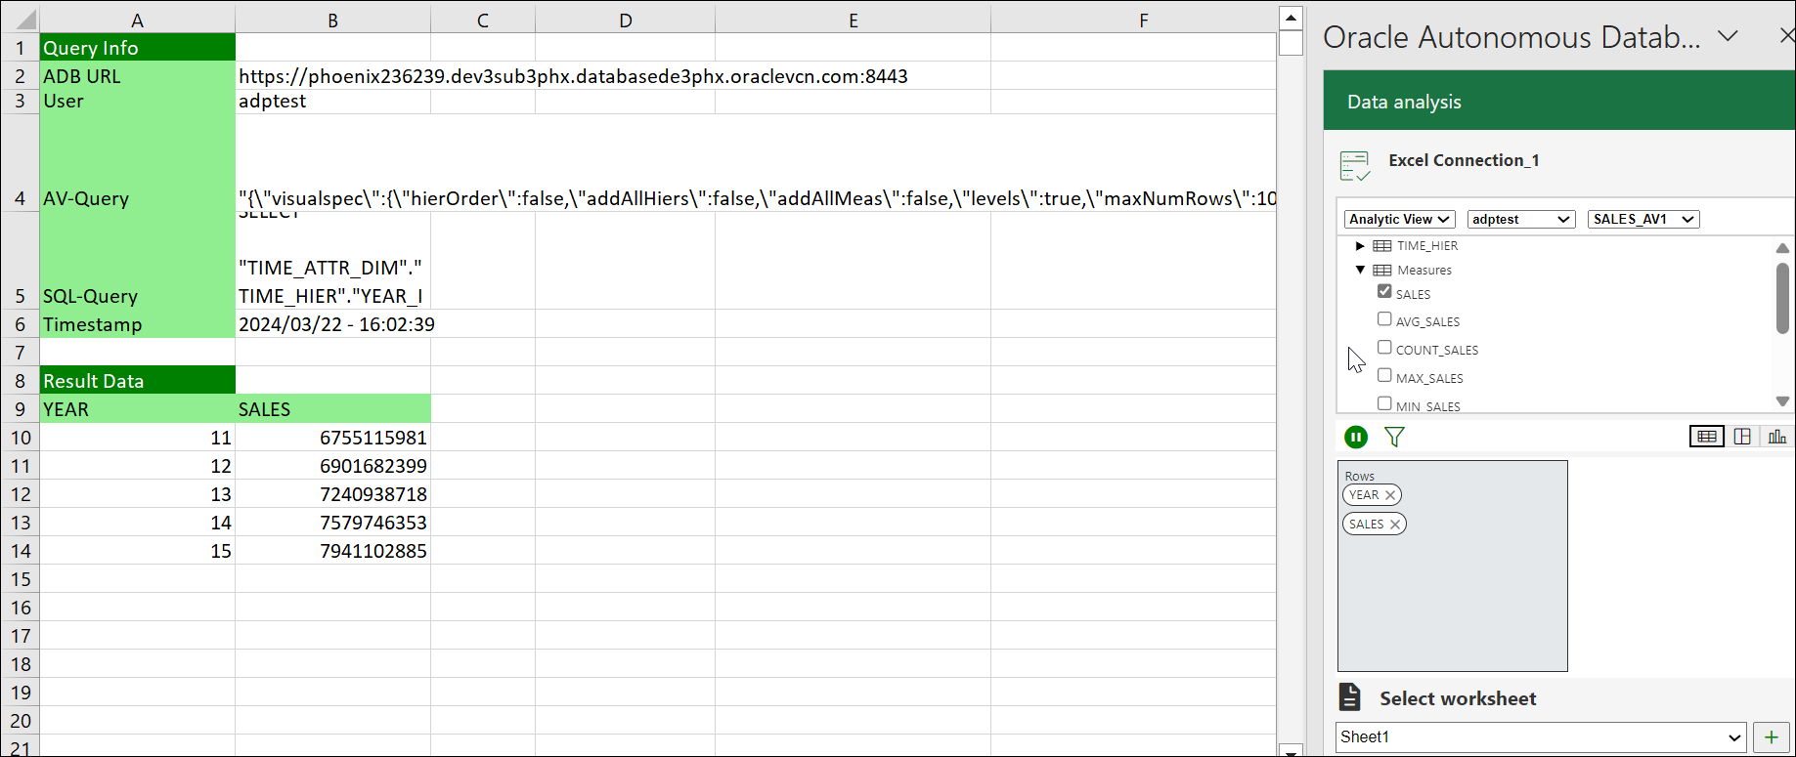1796x757 pixels.
Task: Check the MAX_SALES measure
Action: coord(1384,375)
